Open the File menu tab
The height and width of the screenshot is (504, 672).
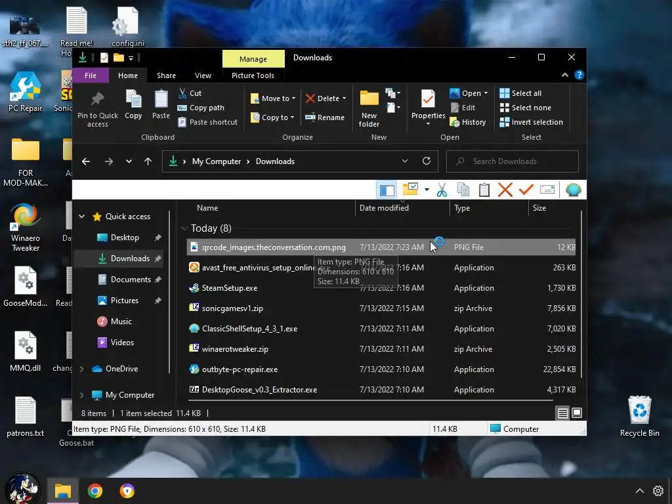pyautogui.click(x=91, y=75)
